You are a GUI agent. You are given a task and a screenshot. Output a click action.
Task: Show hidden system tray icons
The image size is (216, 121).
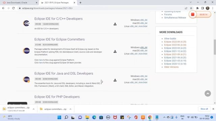164,117
